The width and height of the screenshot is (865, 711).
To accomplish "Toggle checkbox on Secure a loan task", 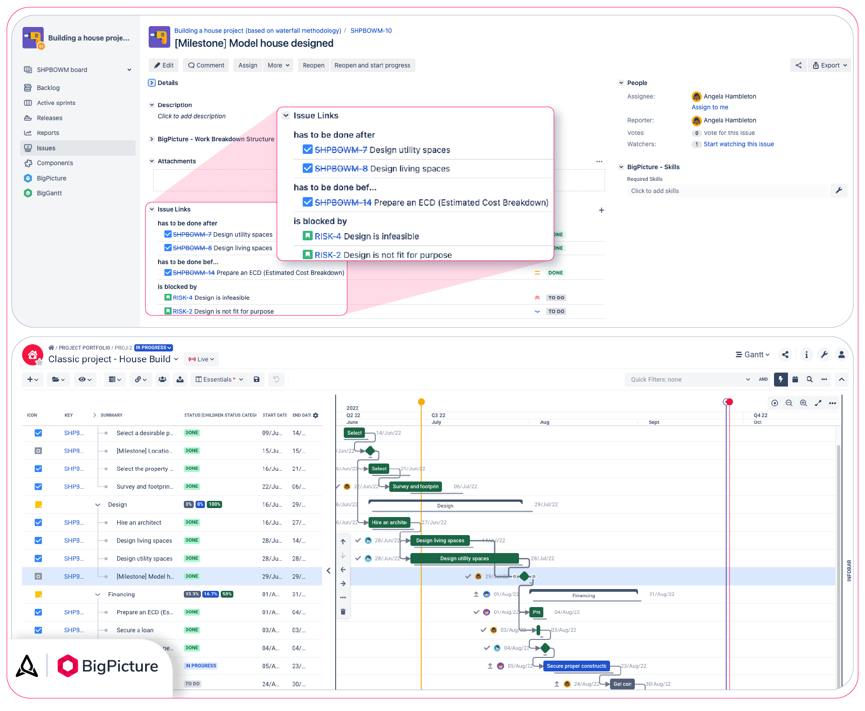I will click(38, 630).
